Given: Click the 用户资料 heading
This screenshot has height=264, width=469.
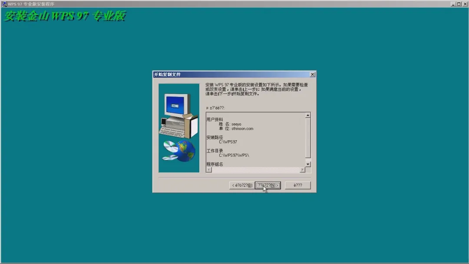Looking at the screenshot, I should point(215,119).
